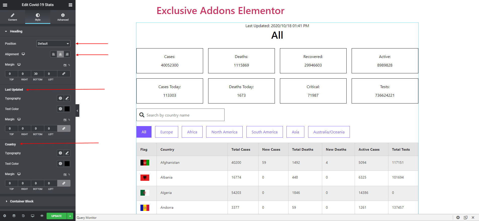Click the Algeria flag thumbnail
This screenshot has width=479, height=221.
point(145,193)
